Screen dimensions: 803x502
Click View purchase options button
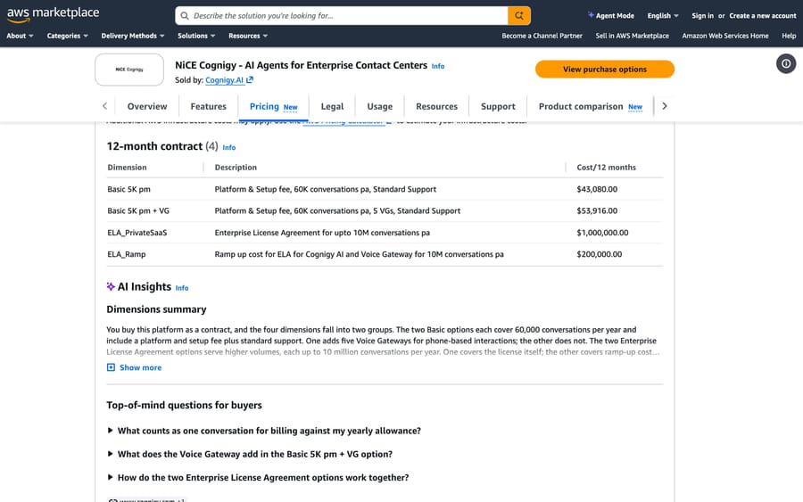tap(604, 69)
